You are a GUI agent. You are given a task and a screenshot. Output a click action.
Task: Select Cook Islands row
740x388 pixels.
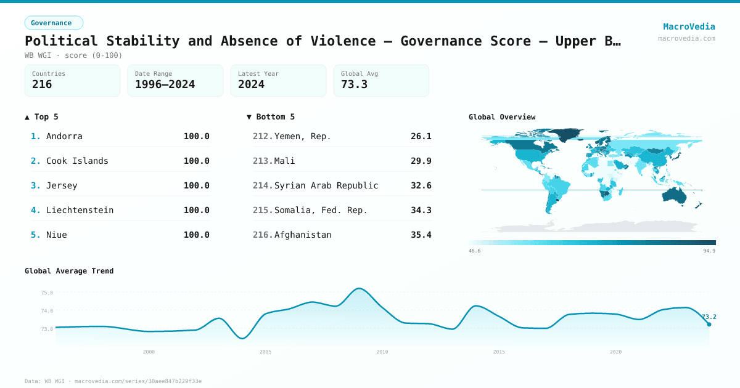pyautogui.click(x=120, y=161)
